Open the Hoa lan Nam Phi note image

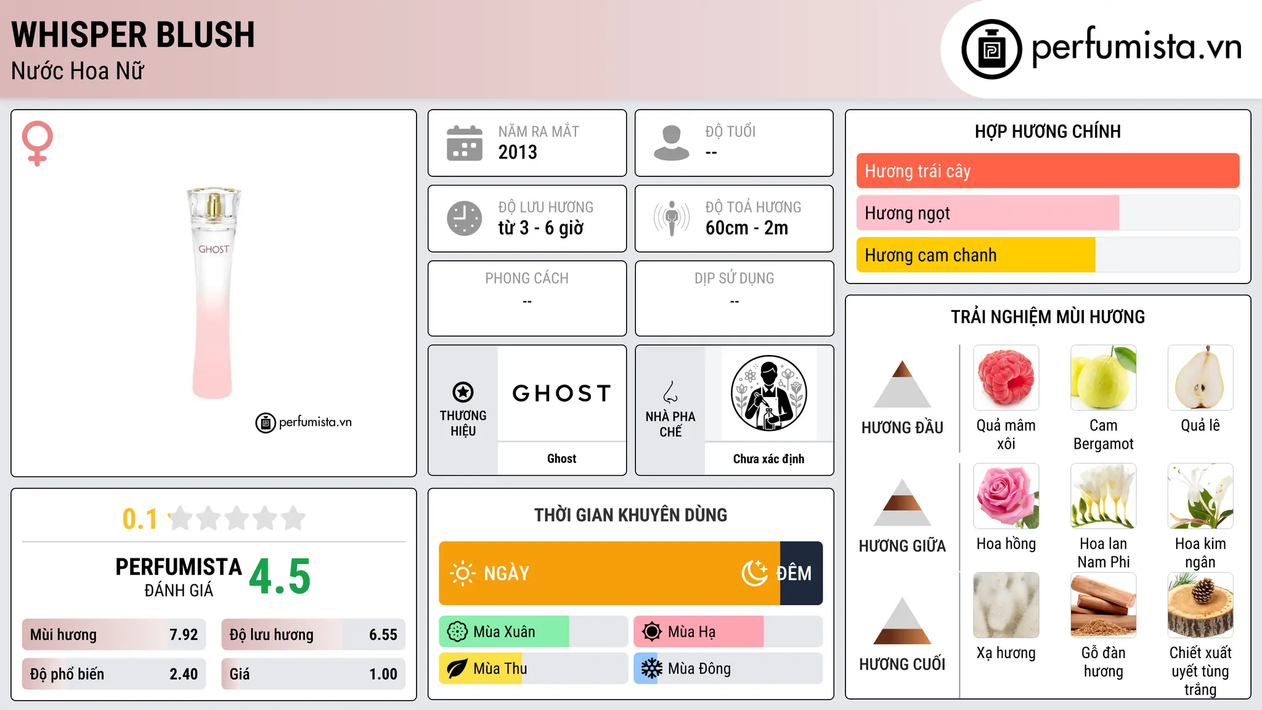(1104, 496)
